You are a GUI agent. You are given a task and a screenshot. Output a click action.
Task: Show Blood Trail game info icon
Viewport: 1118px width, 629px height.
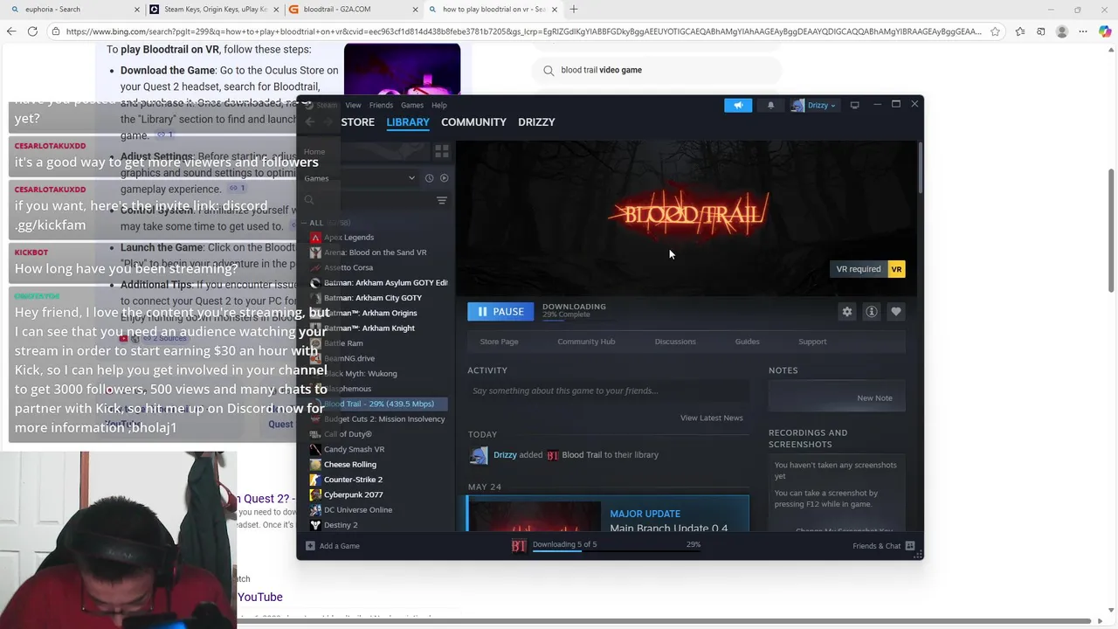click(871, 311)
